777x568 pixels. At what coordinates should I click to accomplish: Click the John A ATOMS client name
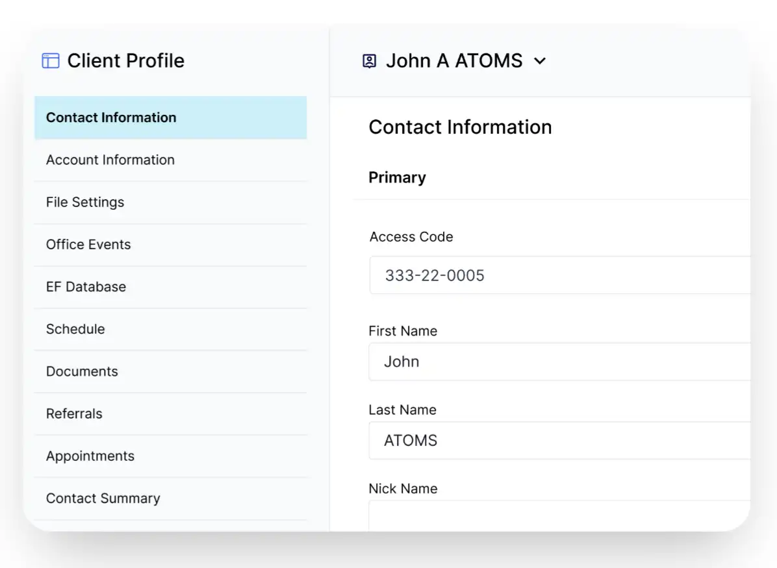[x=454, y=61]
